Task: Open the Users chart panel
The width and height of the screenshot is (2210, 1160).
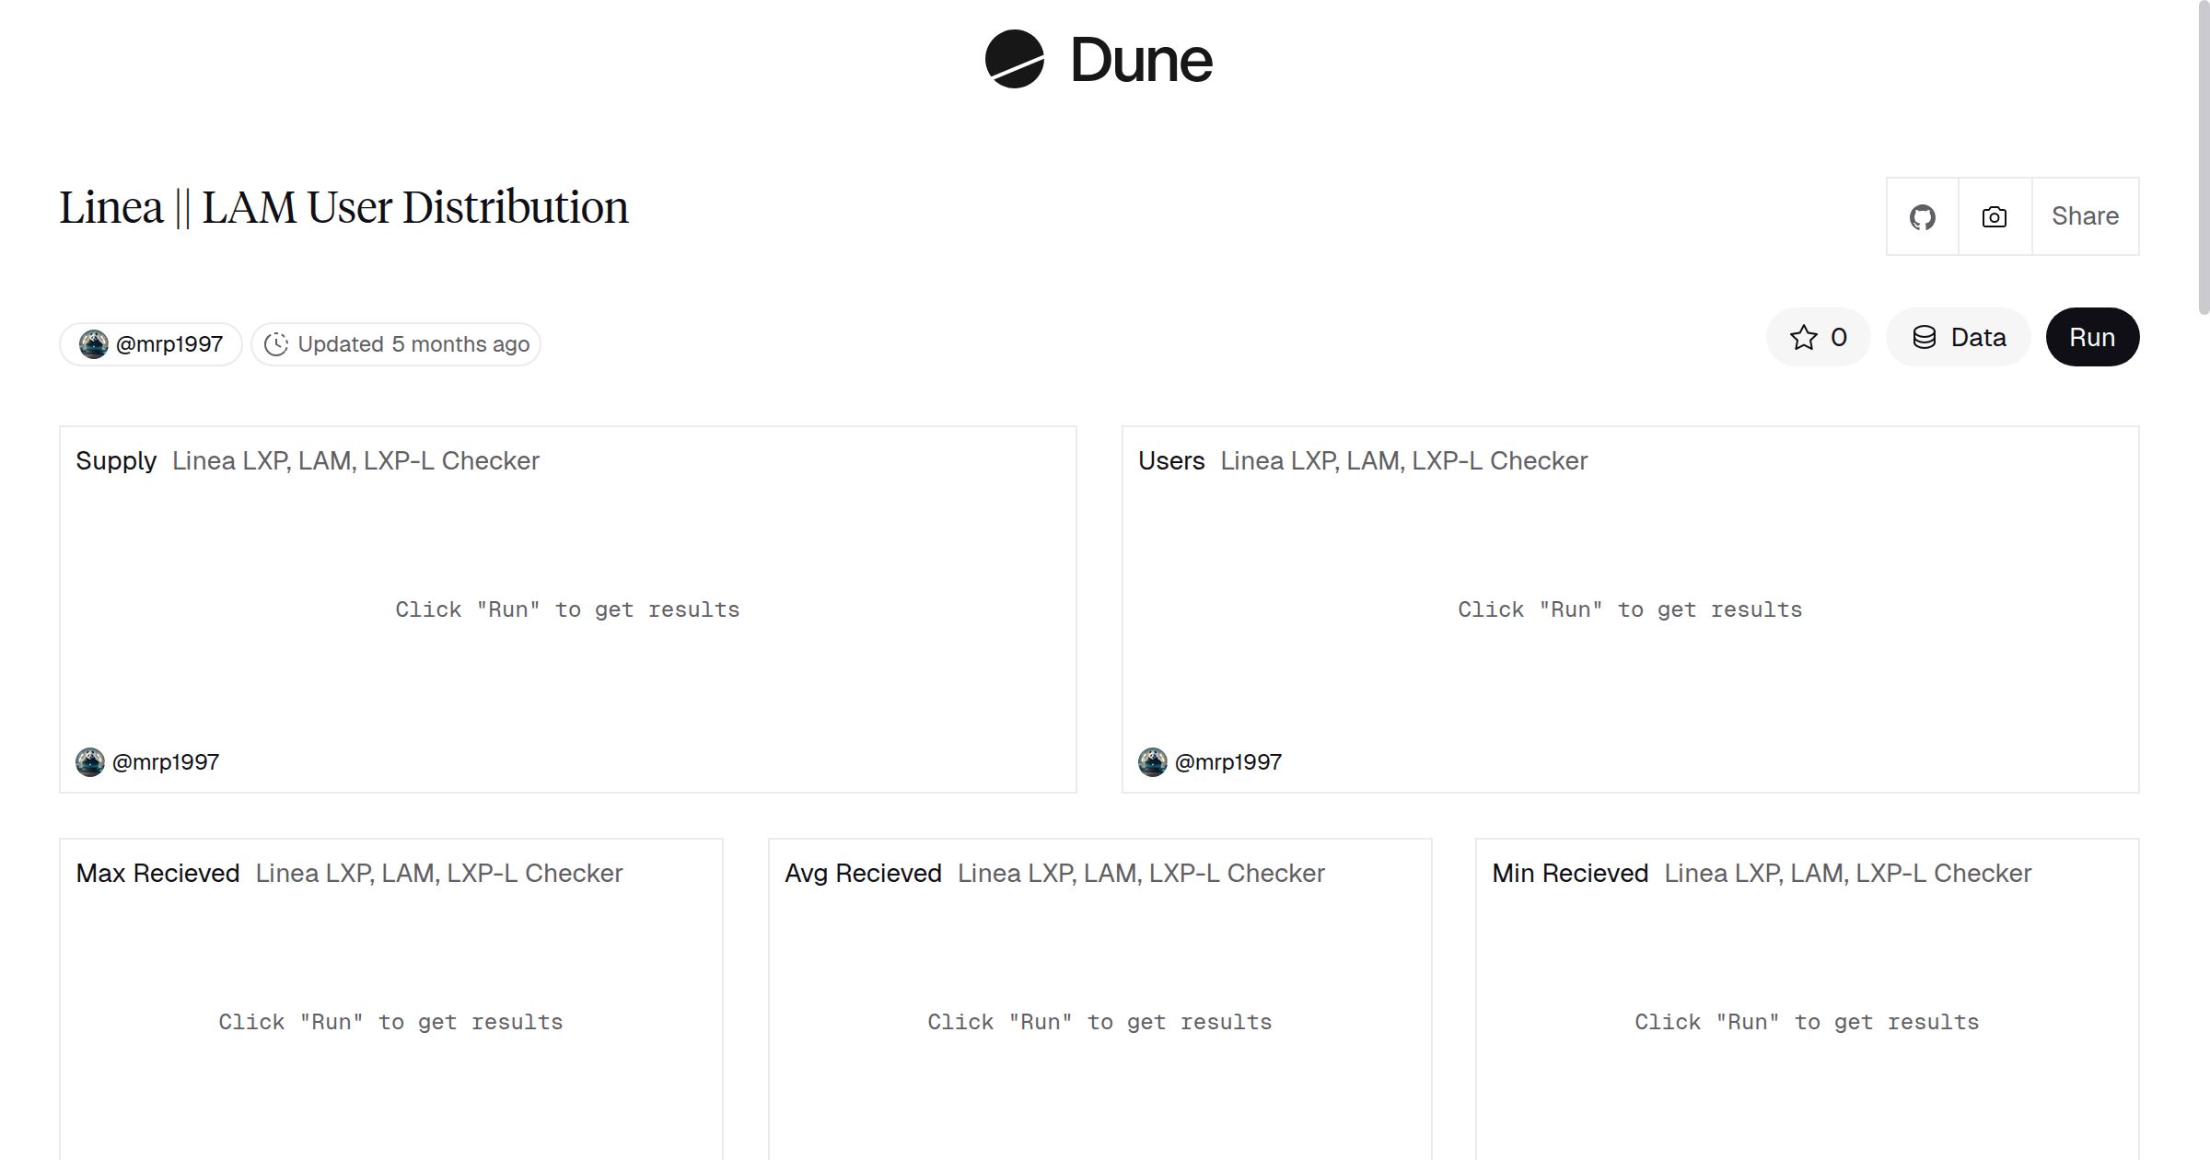Action: coord(1170,460)
